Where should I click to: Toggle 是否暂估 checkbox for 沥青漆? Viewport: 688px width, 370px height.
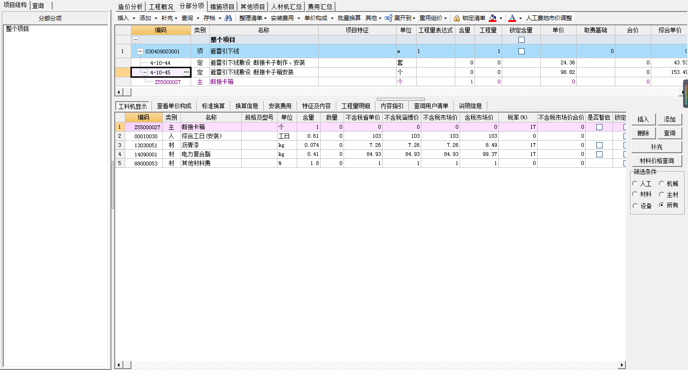click(599, 145)
